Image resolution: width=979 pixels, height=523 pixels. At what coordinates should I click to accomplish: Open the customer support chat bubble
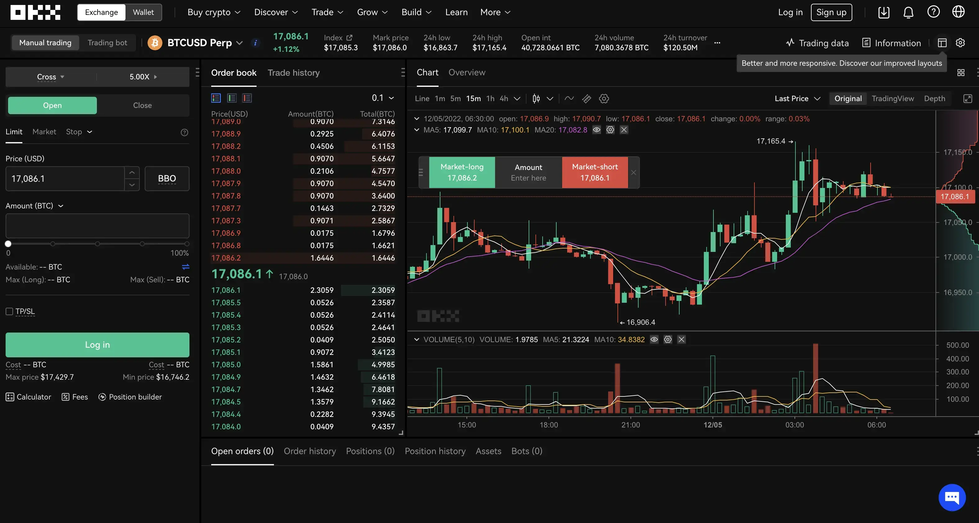click(952, 497)
